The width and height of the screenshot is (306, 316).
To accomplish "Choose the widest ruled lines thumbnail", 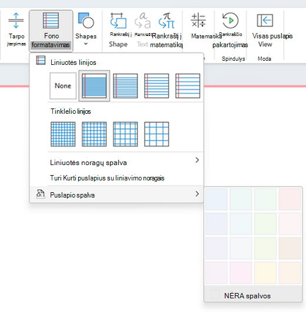I will coord(188,86).
